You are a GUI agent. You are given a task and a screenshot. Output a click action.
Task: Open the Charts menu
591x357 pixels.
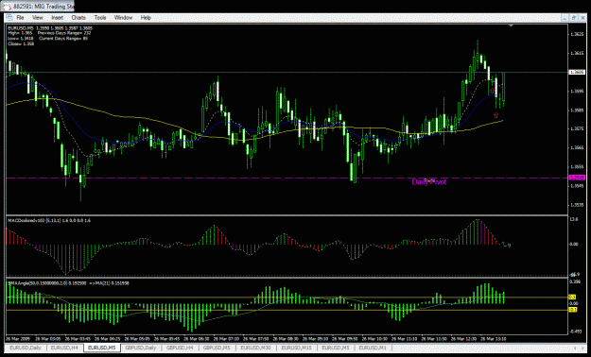(78, 18)
